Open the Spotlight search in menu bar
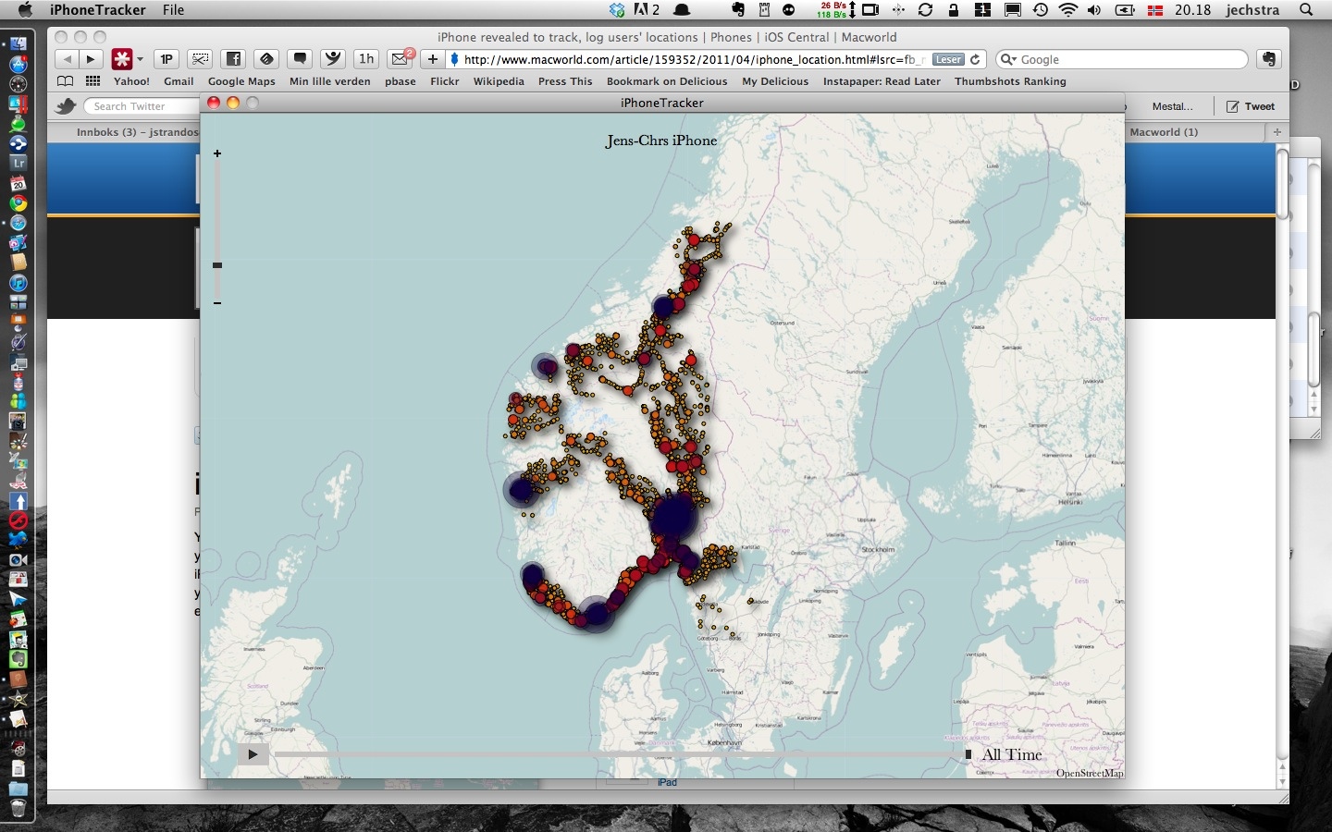The height and width of the screenshot is (832, 1332). pyautogui.click(x=1306, y=10)
